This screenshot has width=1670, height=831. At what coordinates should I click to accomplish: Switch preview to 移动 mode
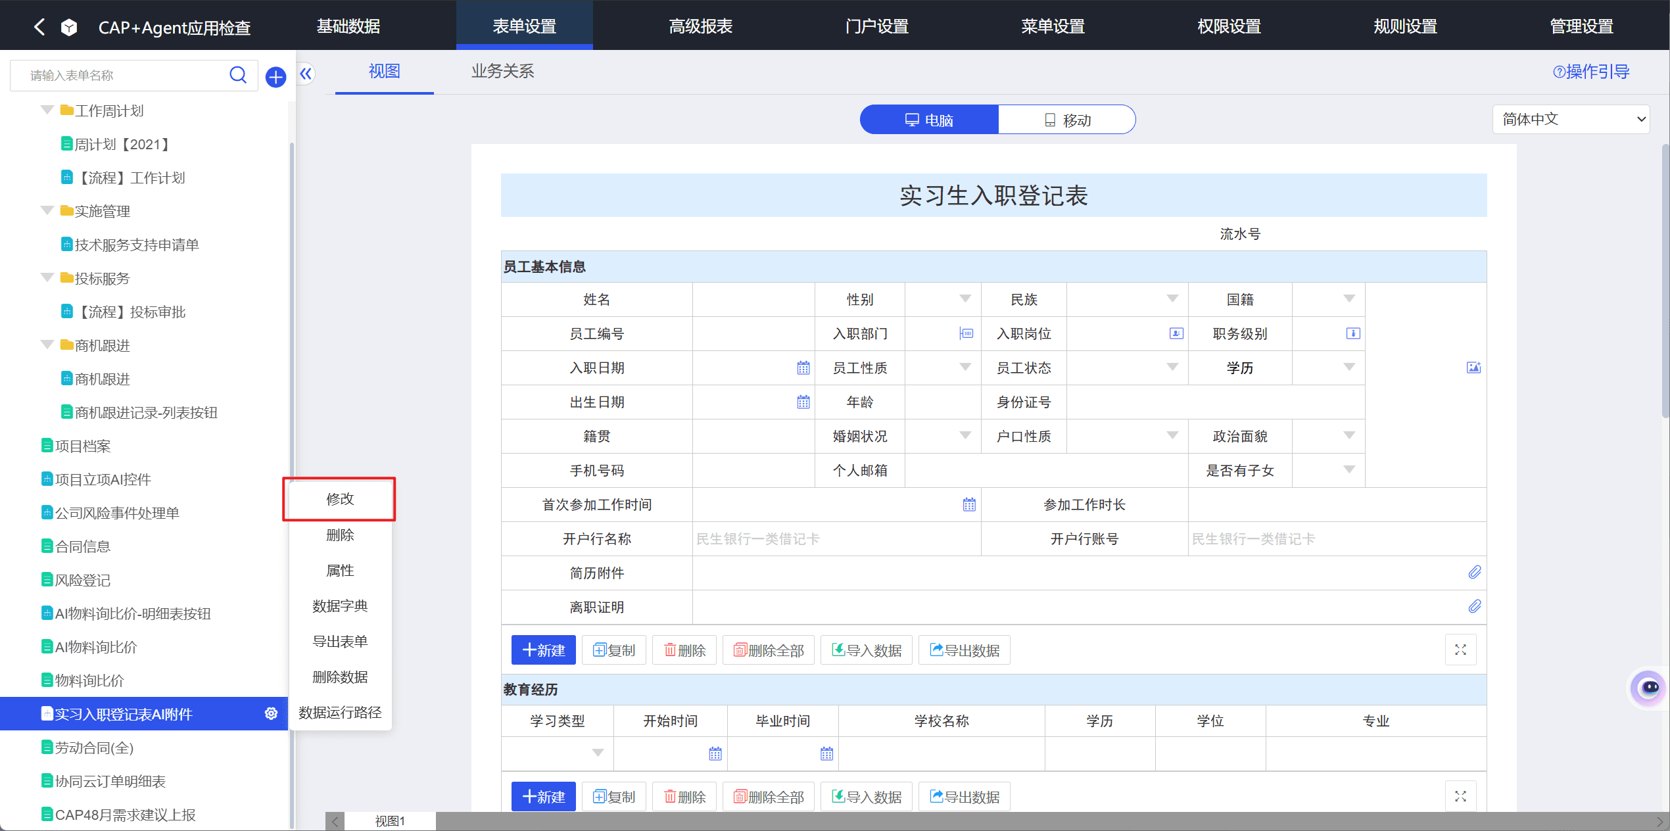[x=1067, y=120]
